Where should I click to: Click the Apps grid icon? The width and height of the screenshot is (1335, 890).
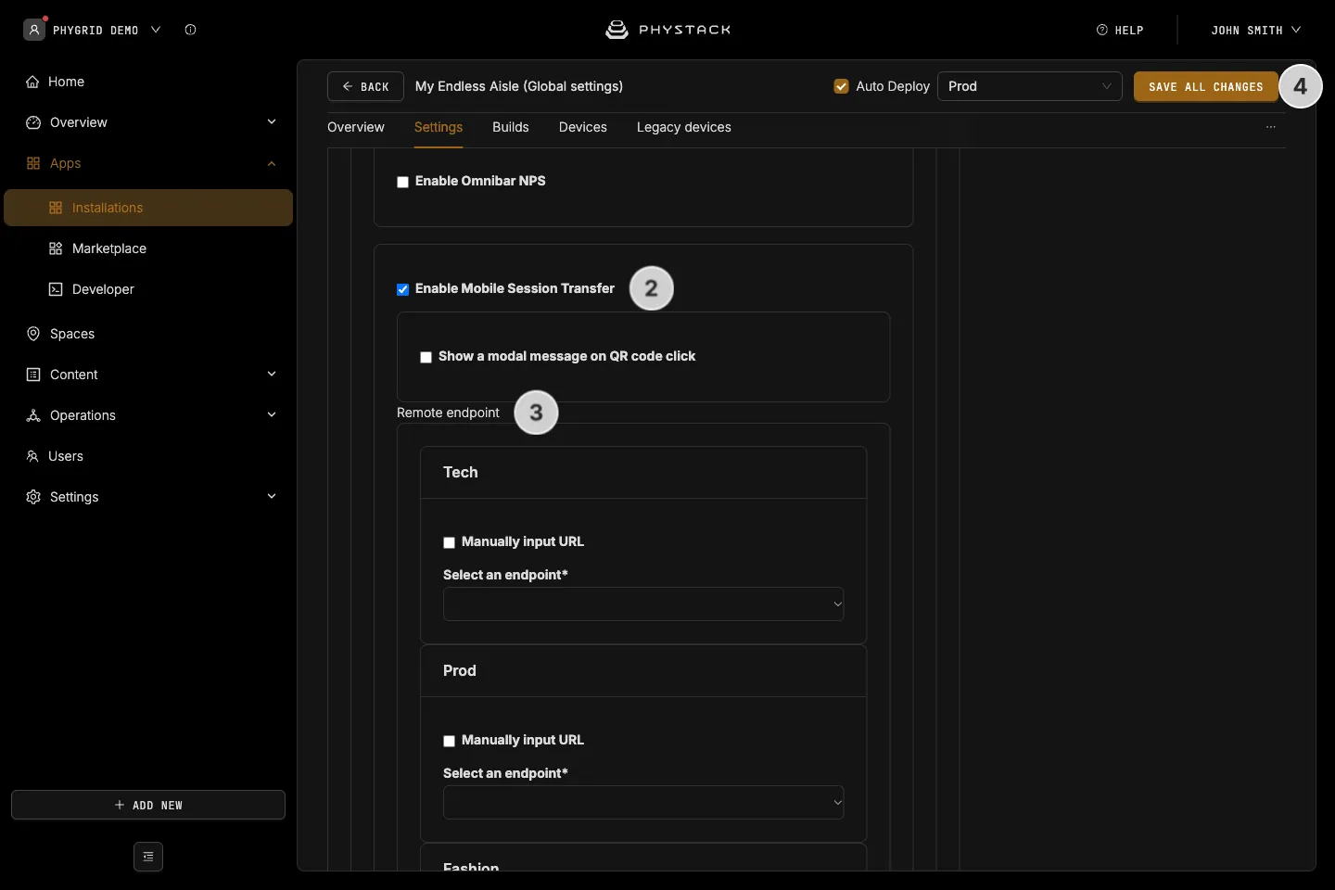[33, 163]
